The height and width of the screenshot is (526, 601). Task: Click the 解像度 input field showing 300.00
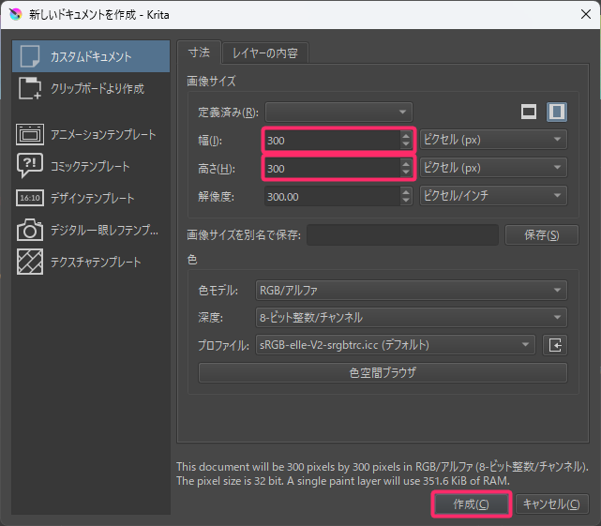pos(332,196)
